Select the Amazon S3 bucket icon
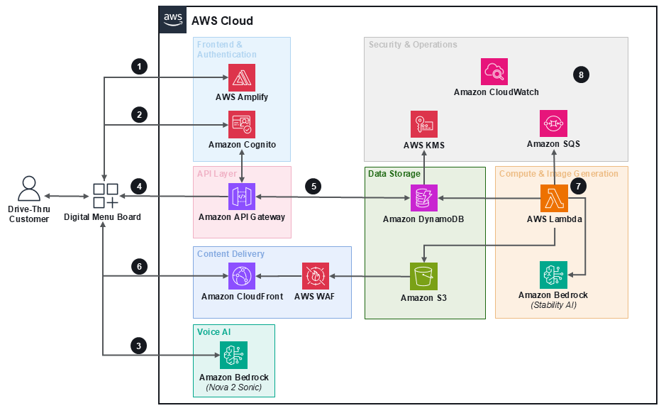This screenshot has width=666, height=413. (423, 276)
